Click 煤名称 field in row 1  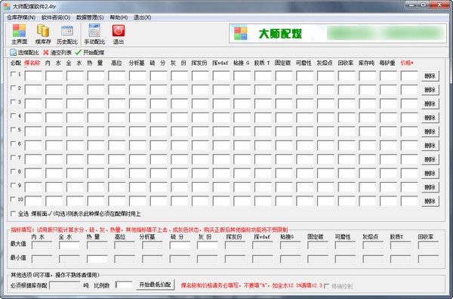33,76
